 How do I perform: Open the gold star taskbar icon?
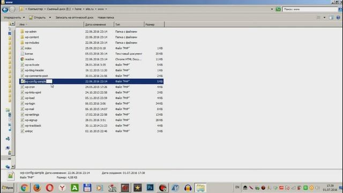click(x=138, y=188)
